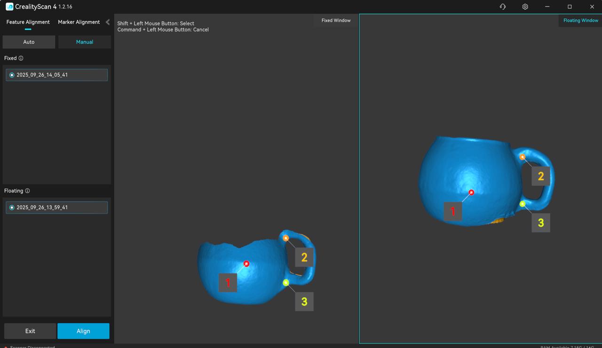Click the number 3 label in Fixed Window
The image size is (602, 348).
pos(304,302)
